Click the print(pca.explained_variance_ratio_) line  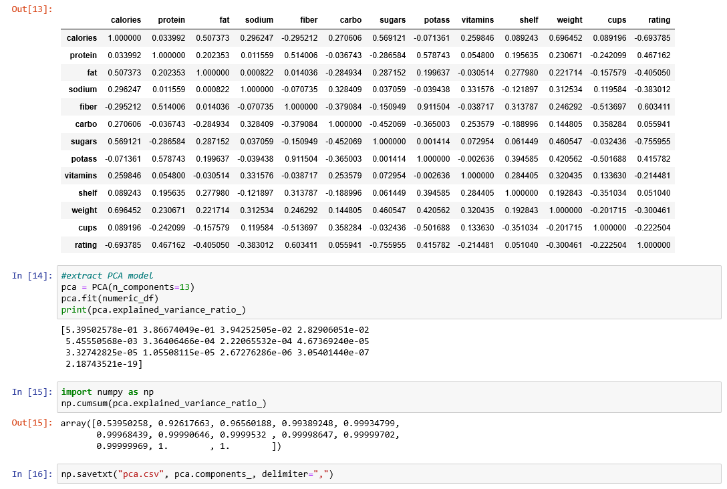154,309
